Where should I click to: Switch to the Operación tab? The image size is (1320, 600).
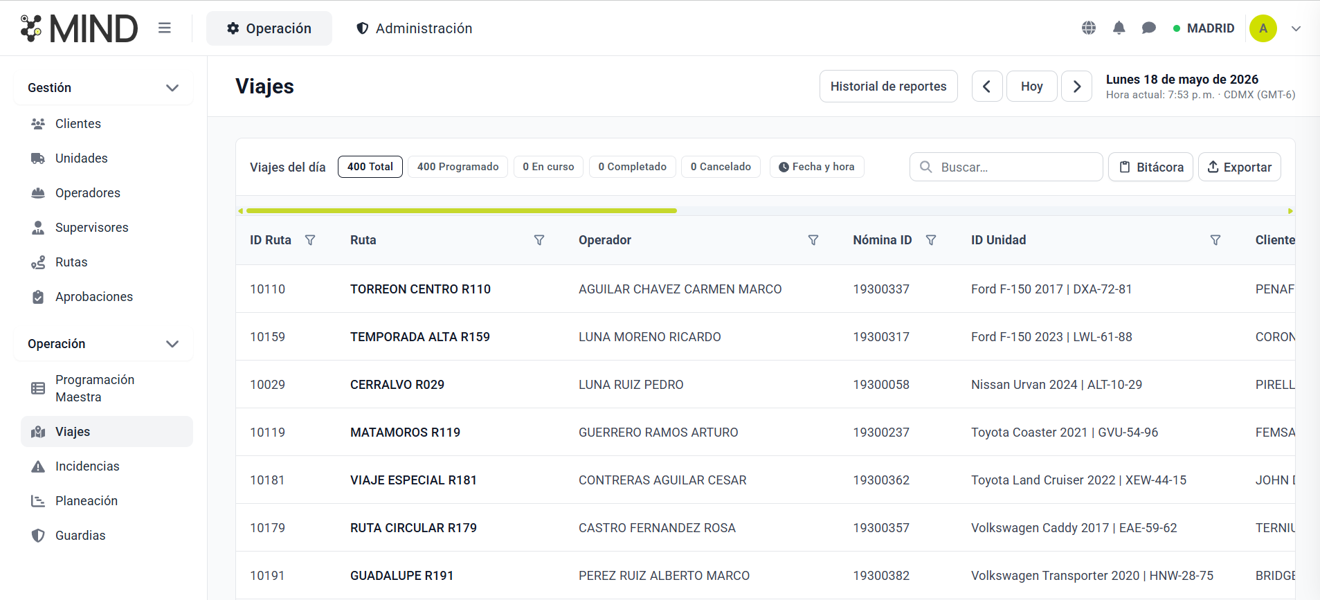pyautogui.click(x=269, y=28)
